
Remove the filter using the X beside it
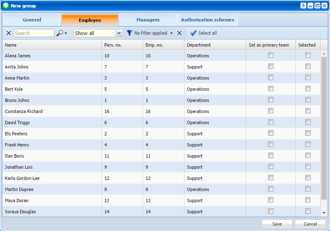click(179, 33)
